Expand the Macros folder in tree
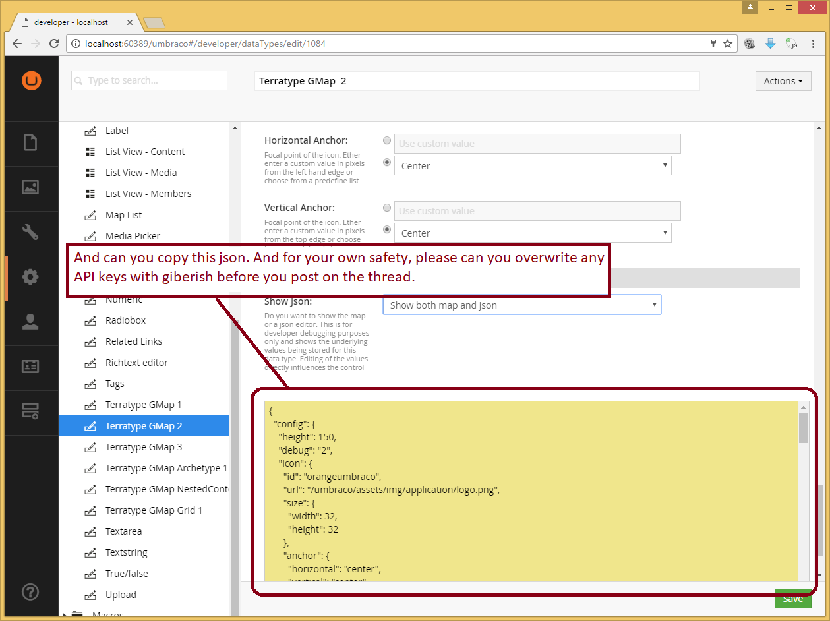The image size is (830, 621). click(x=65, y=615)
